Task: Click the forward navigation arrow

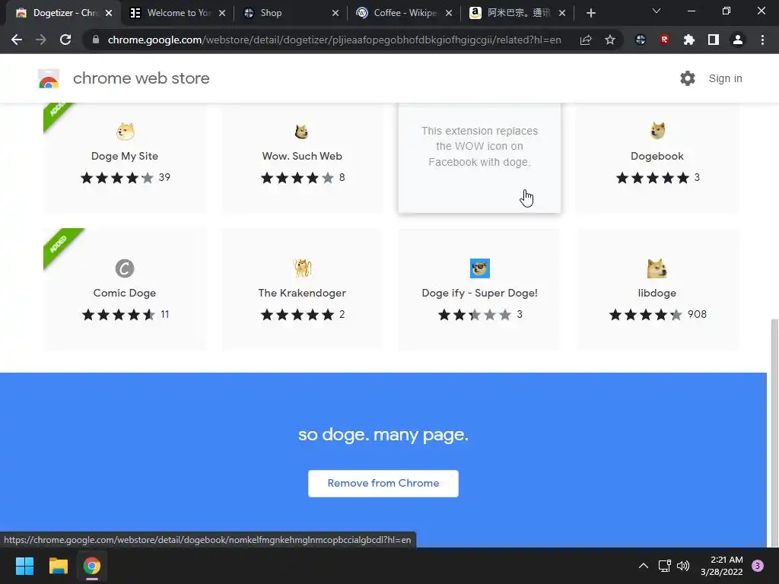Action: click(x=41, y=40)
